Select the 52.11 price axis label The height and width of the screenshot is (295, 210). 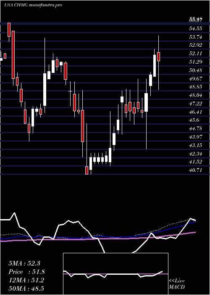196,54
